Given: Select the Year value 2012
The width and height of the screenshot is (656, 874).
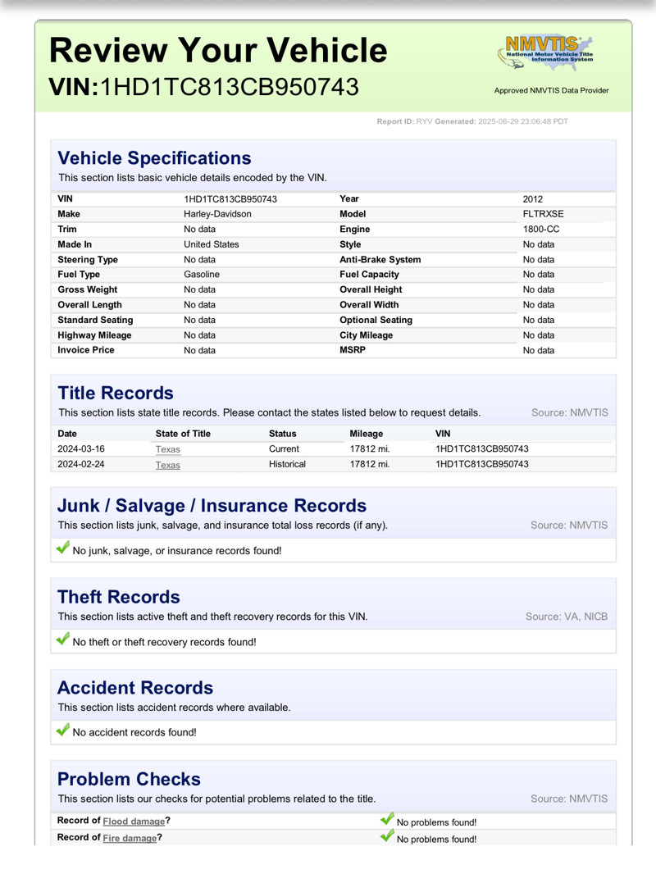Looking at the screenshot, I should click(x=533, y=199).
